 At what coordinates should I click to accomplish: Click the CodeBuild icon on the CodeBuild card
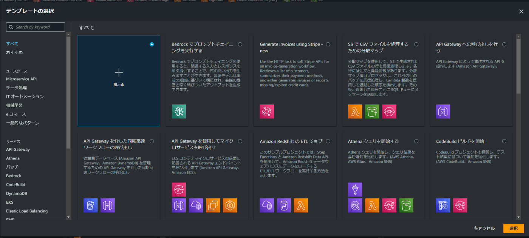click(x=443, y=206)
